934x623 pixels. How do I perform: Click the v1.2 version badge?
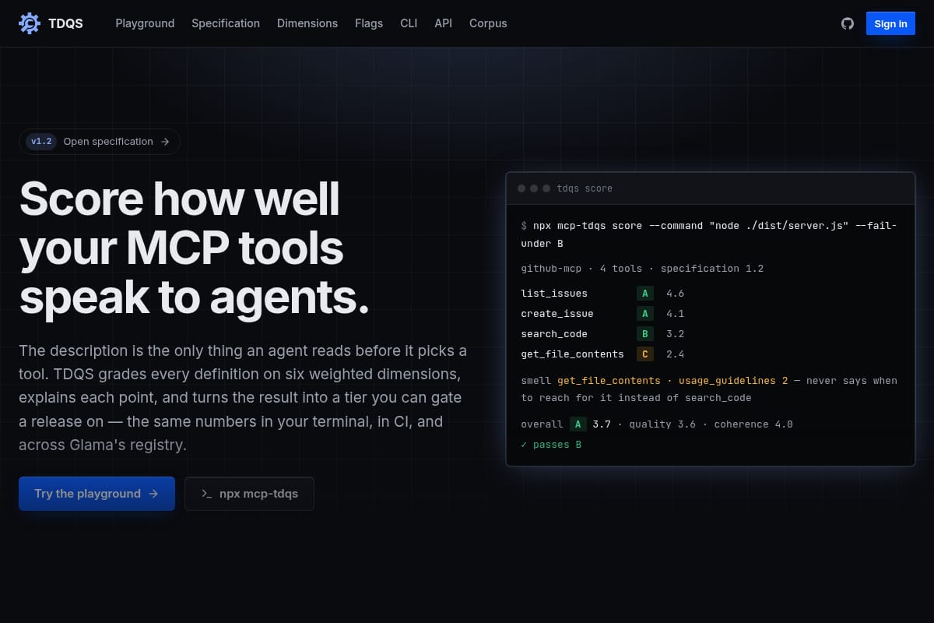(x=41, y=142)
